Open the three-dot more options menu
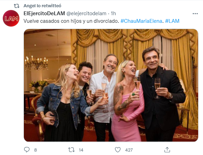This screenshot has height=155, width=203. click(195, 13)
